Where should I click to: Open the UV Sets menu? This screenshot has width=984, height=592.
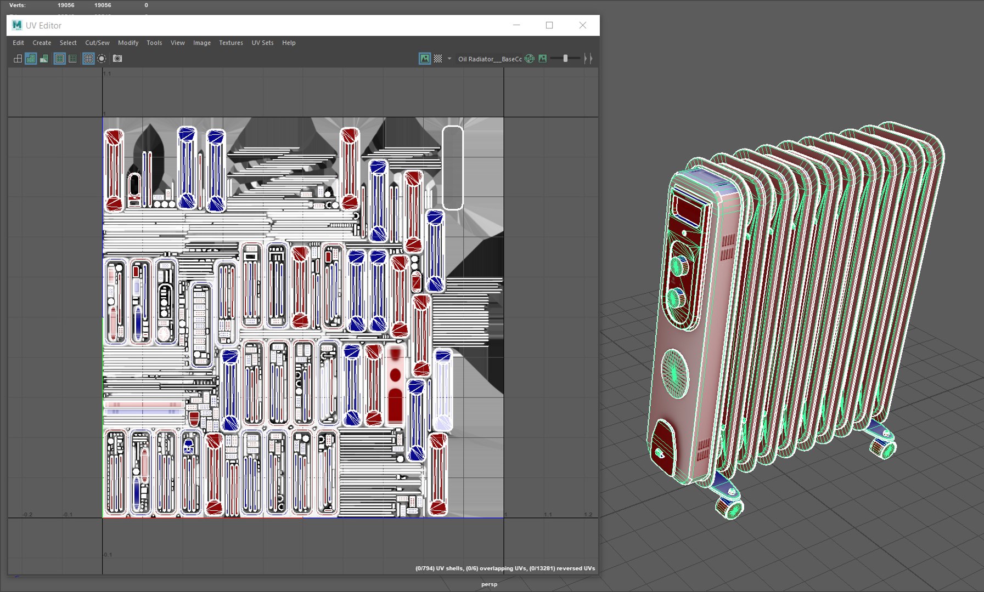click(262, 43)
